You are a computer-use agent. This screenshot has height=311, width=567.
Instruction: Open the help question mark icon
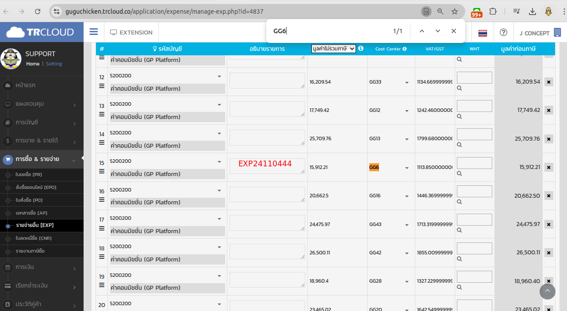[x=503, y=32]
